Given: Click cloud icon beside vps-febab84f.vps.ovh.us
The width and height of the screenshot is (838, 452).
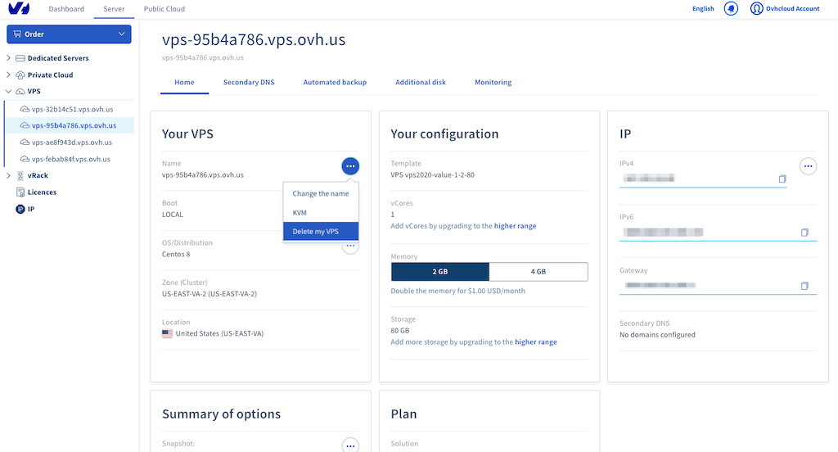Looking at the screenshot, I should [x=25, y=159].
